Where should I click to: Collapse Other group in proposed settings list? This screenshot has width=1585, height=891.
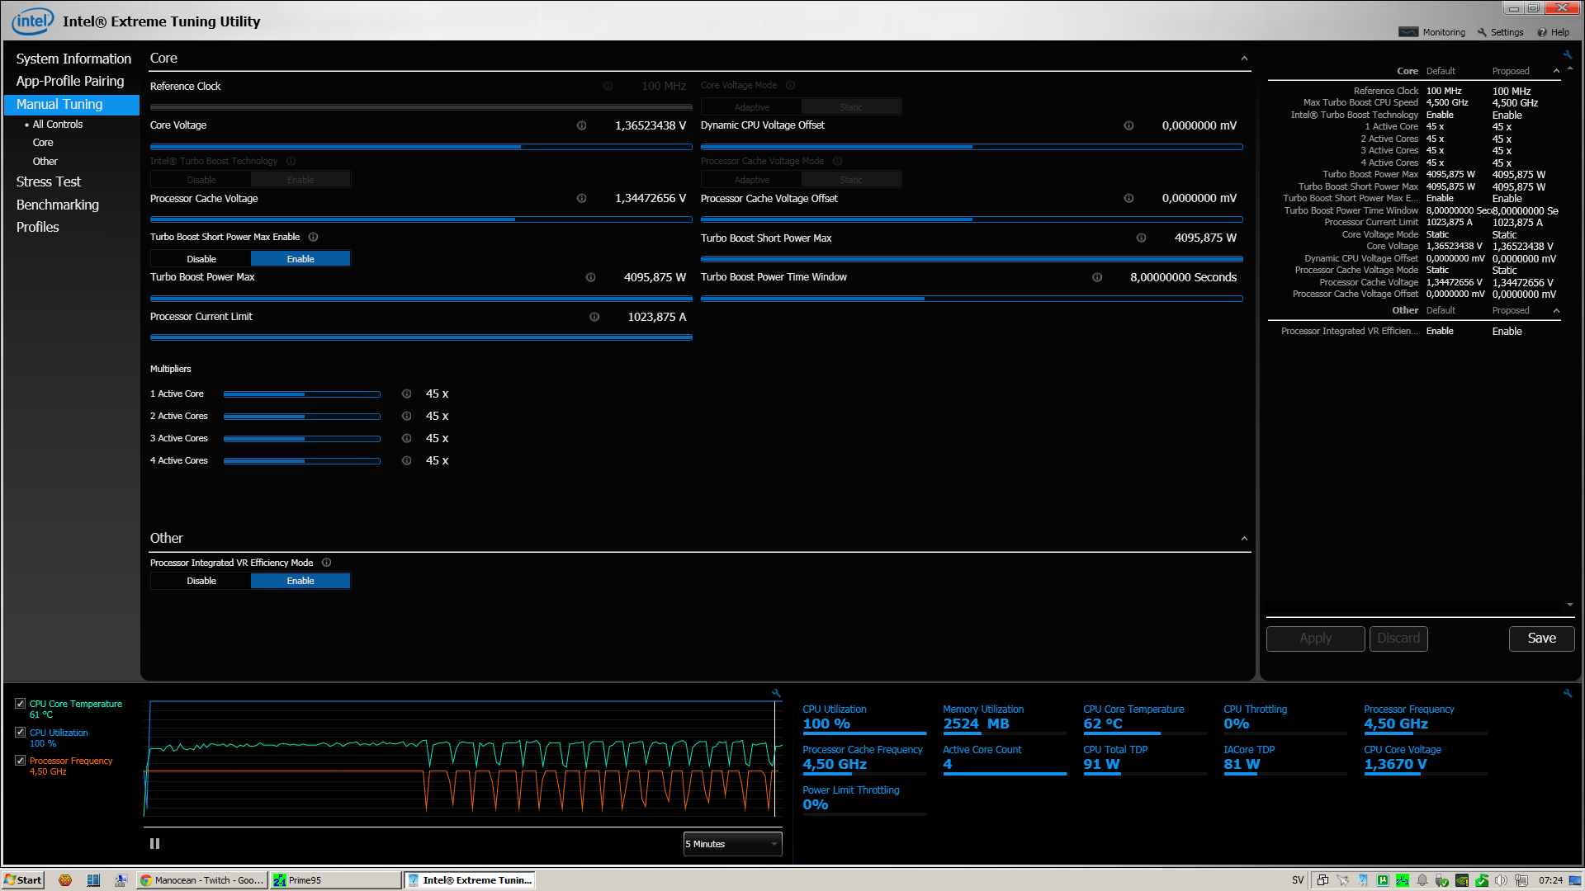(1556, 310)
